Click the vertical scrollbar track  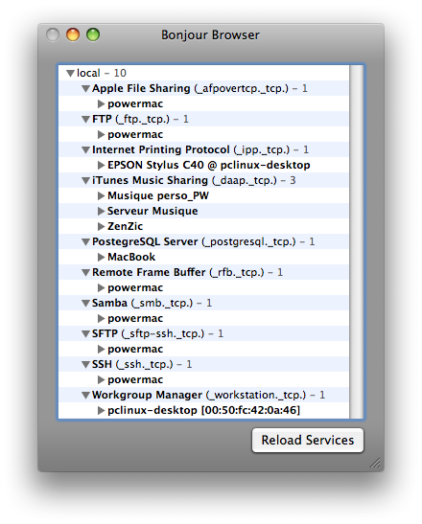pyautogui.click(x=356, y=241)
